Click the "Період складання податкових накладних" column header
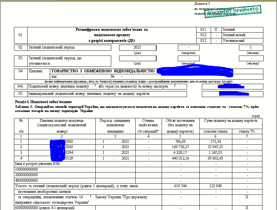277x210 pixels. click(x=115, y=126)
